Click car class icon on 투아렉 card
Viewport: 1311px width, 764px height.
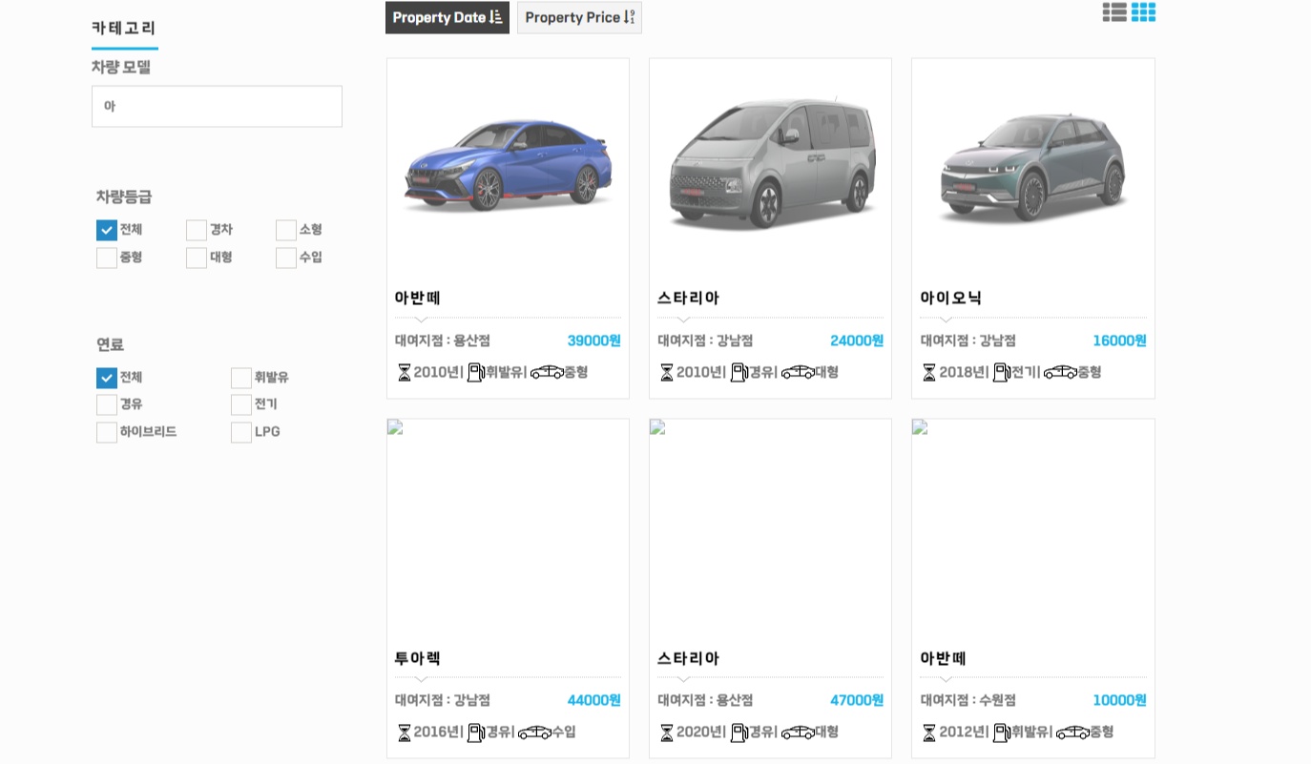pyautogui.click(x=534, y=733)
